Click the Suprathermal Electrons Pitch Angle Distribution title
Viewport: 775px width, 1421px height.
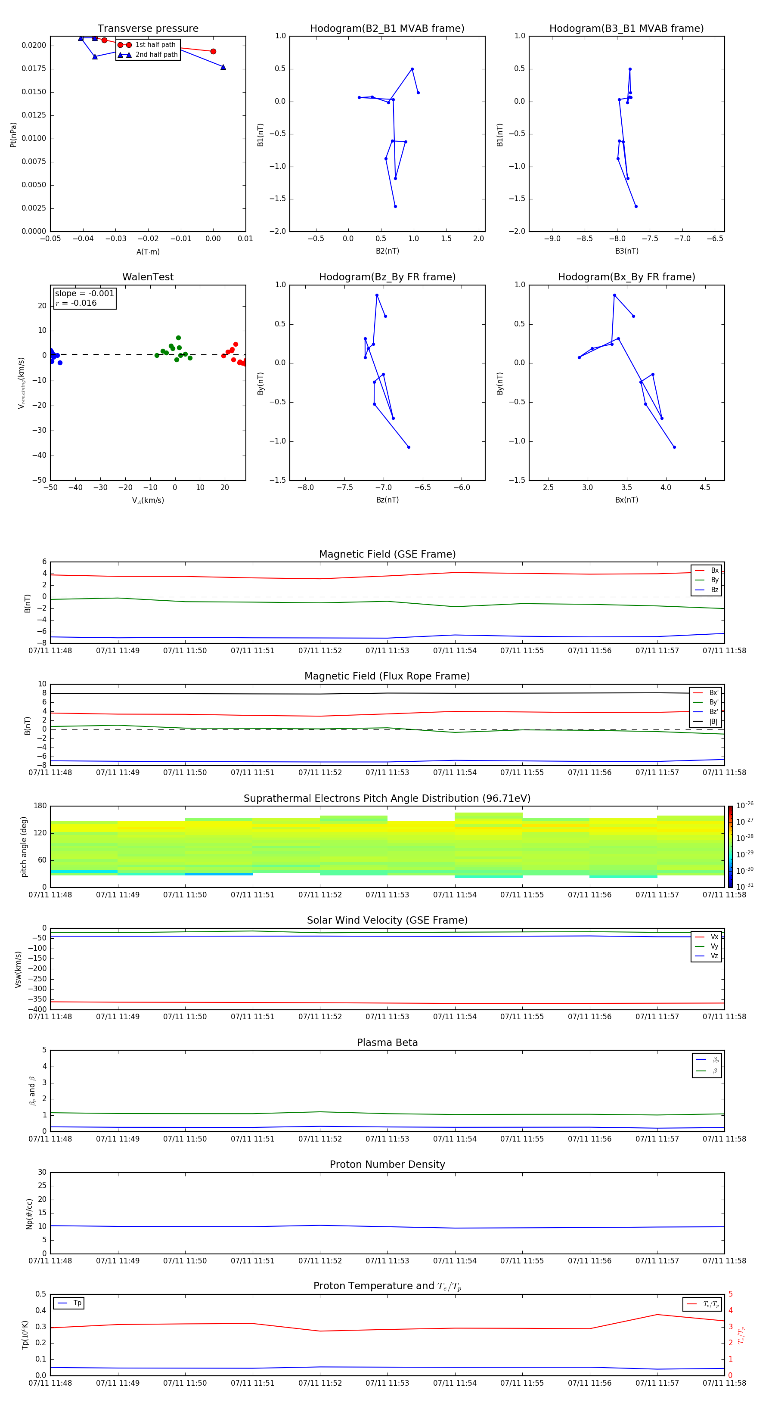387,799
